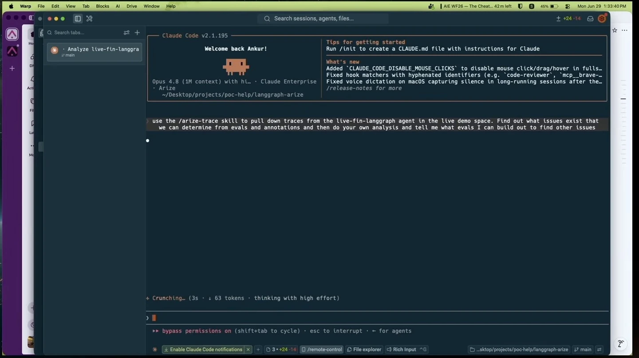Click the Claude Code prompt input line
This screenshot has height=358, width=639.
[x=377, y=318]
